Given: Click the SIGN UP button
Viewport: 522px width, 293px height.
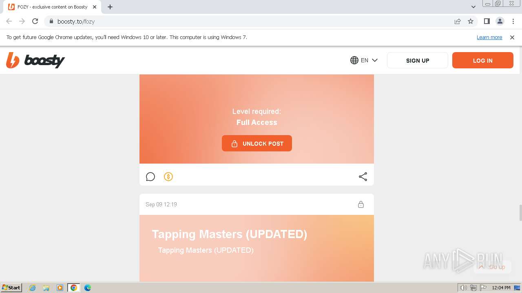Looking at the screenshot, I should (418, 60).
